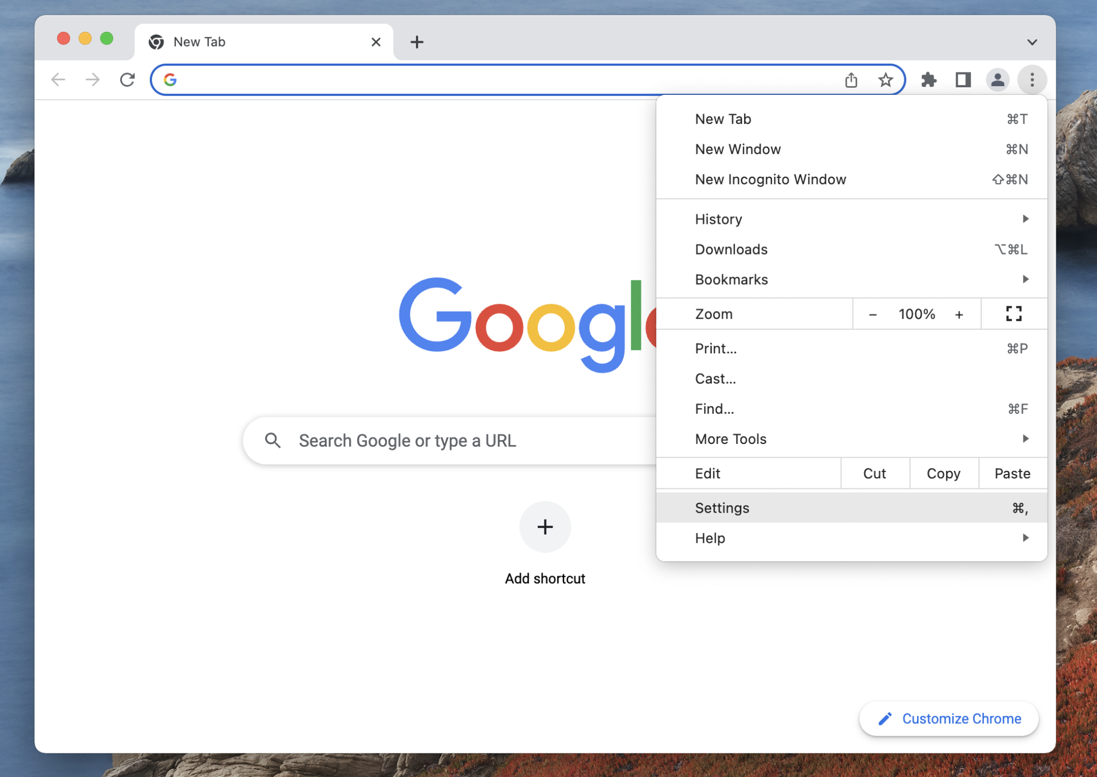This screenshot has width=1097, height=777.
Task: Open Downloads from the menu
Action: point(852,250)
